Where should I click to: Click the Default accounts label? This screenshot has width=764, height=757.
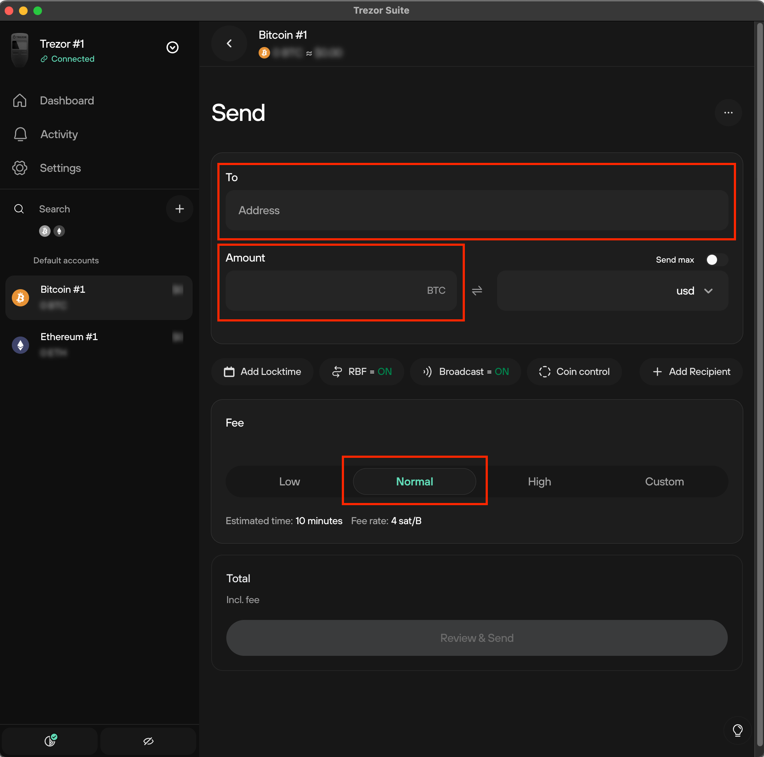click(66, 260)
